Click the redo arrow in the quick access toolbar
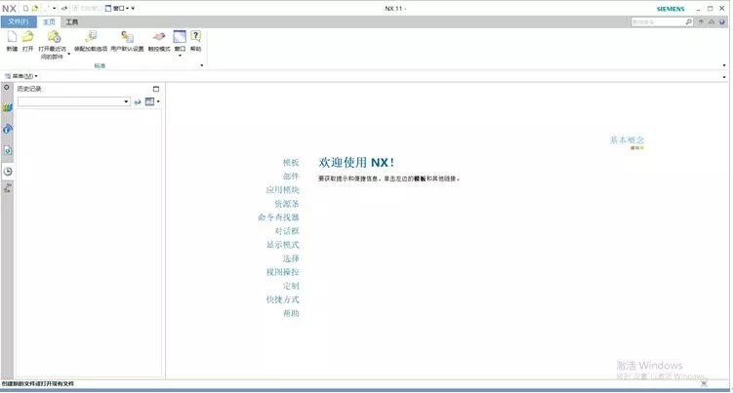 64,9
